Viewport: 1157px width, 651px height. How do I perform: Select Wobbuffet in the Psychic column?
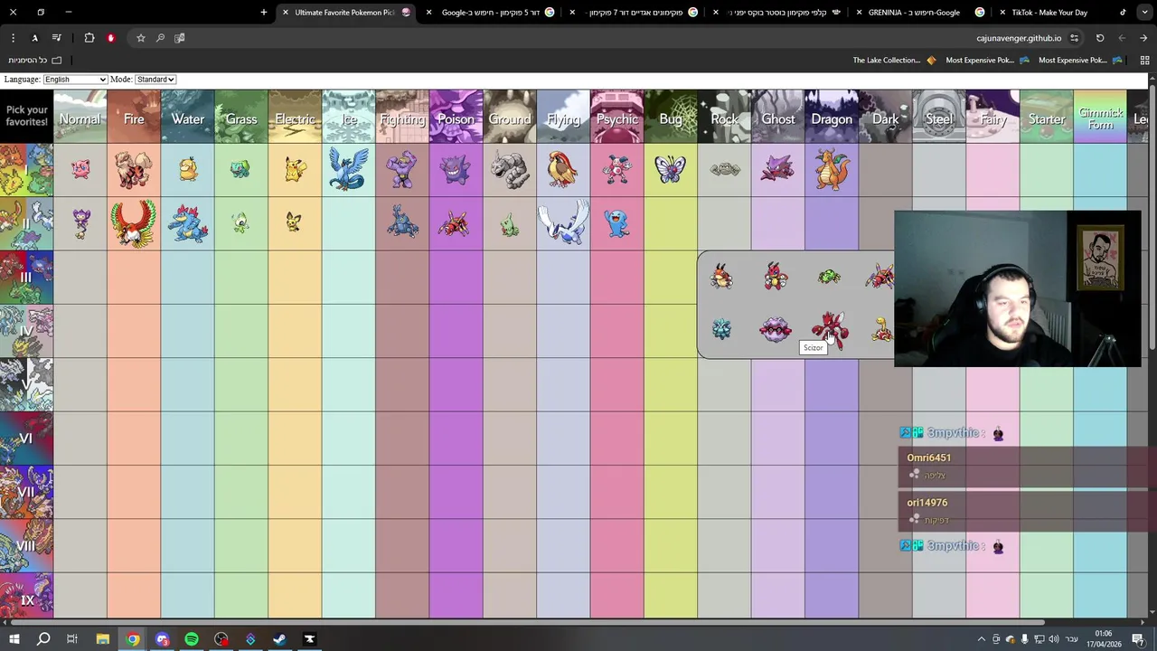click(617, 223)
